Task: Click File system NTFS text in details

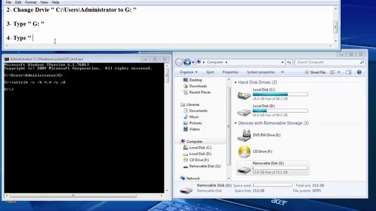Action: 307,191
